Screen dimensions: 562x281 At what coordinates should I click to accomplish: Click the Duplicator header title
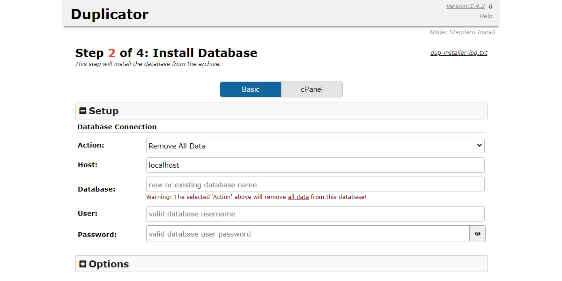coord(110,14)
